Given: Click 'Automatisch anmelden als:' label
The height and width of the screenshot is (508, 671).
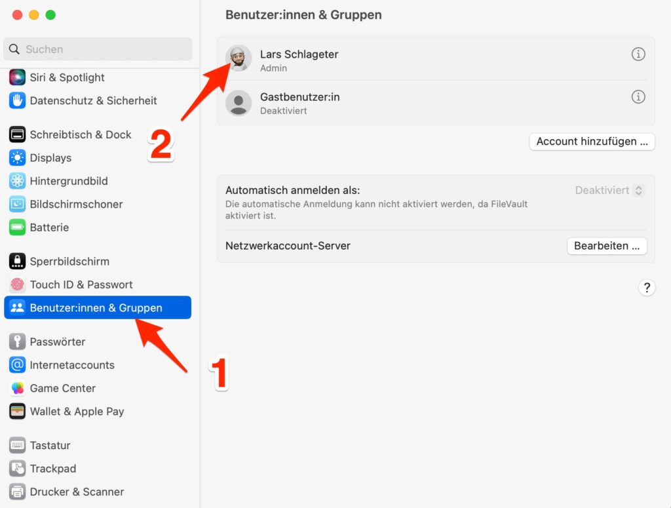Looking at the screenshot, I should tap(293, 191).
